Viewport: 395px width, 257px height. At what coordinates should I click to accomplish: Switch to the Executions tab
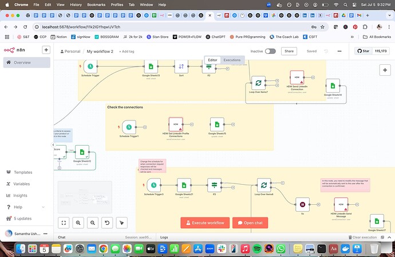pos(232,60)
